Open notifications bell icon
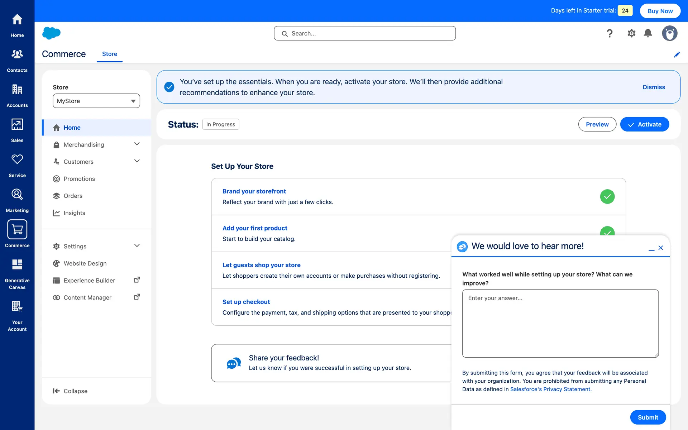 point(648,33)
